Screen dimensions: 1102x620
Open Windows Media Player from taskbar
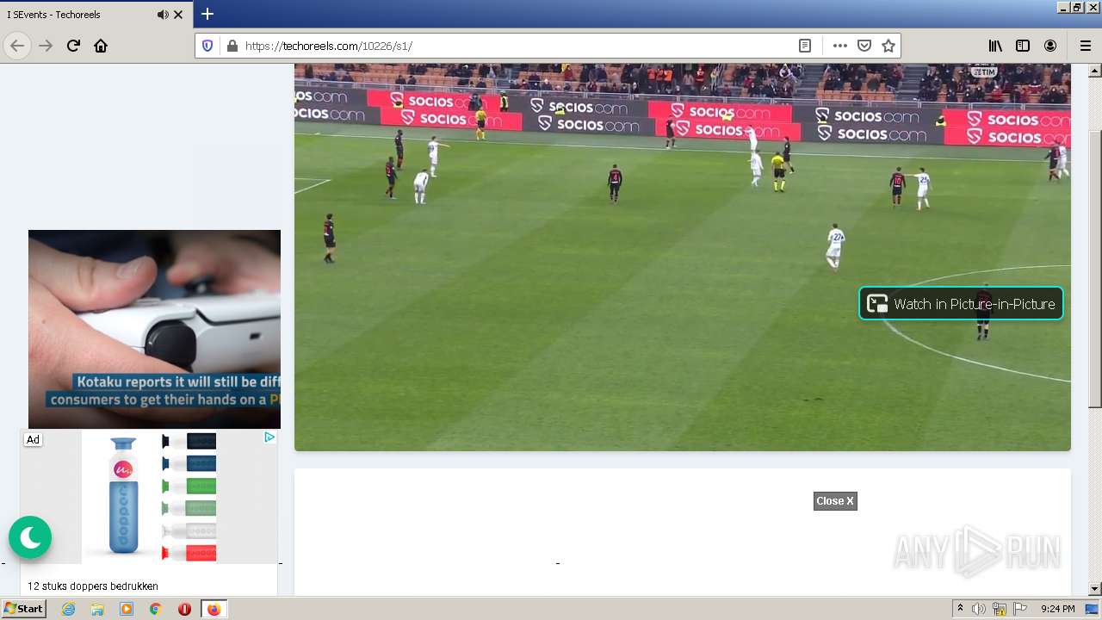[127, 609]
